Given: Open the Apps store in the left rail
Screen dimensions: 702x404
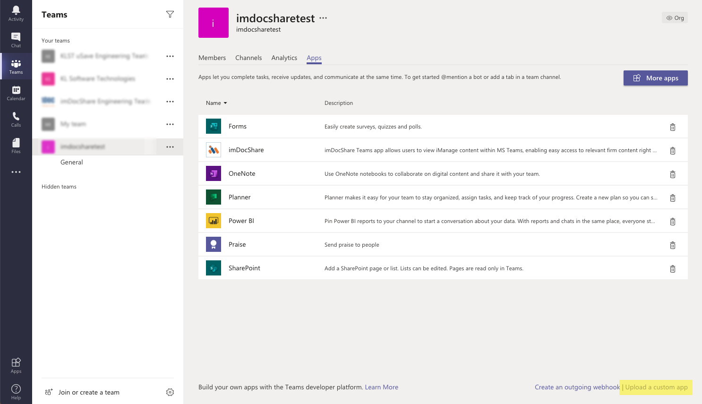Looking at the screenshot, I should click(16, 365).
